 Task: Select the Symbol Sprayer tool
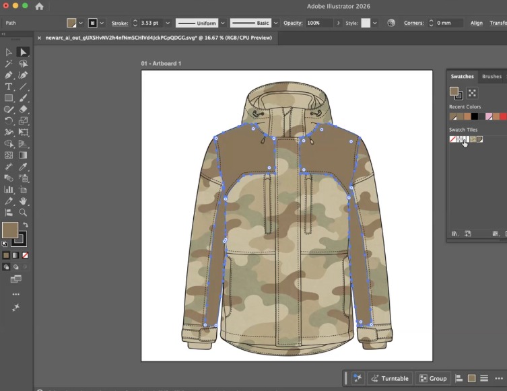point(23,178)
